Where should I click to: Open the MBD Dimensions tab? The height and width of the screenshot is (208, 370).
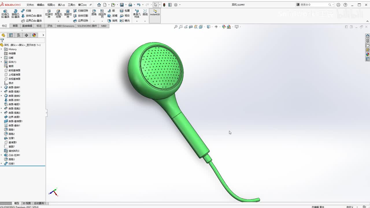click(66, 26)
